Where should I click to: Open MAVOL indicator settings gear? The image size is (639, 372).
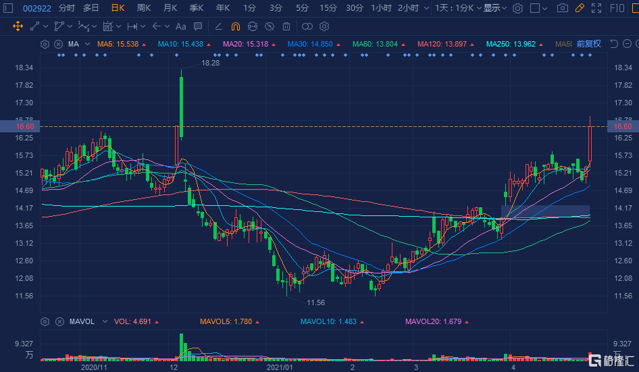pyautogui.click(x=45, y=322)
